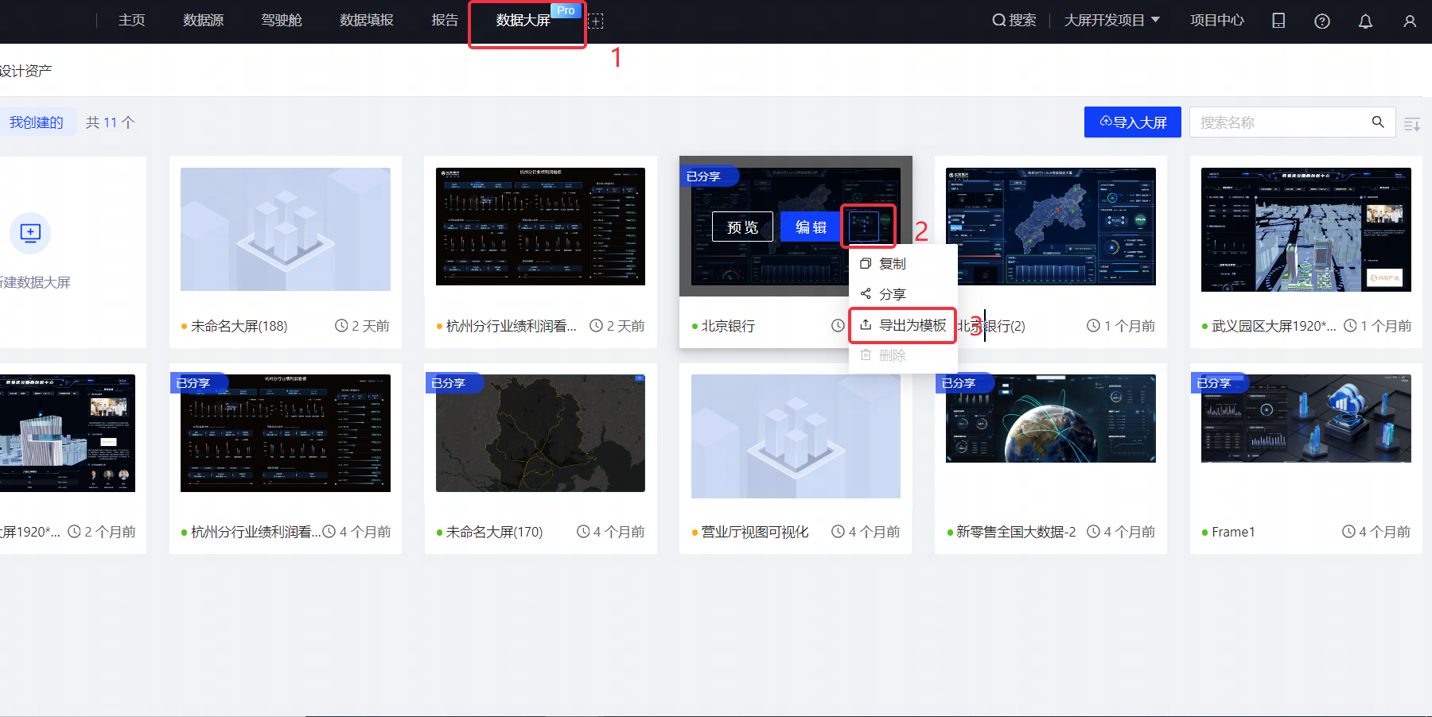Click 预览 on the 北京银行 card
The image size is (1432, 717).
[x=741, y=226]
